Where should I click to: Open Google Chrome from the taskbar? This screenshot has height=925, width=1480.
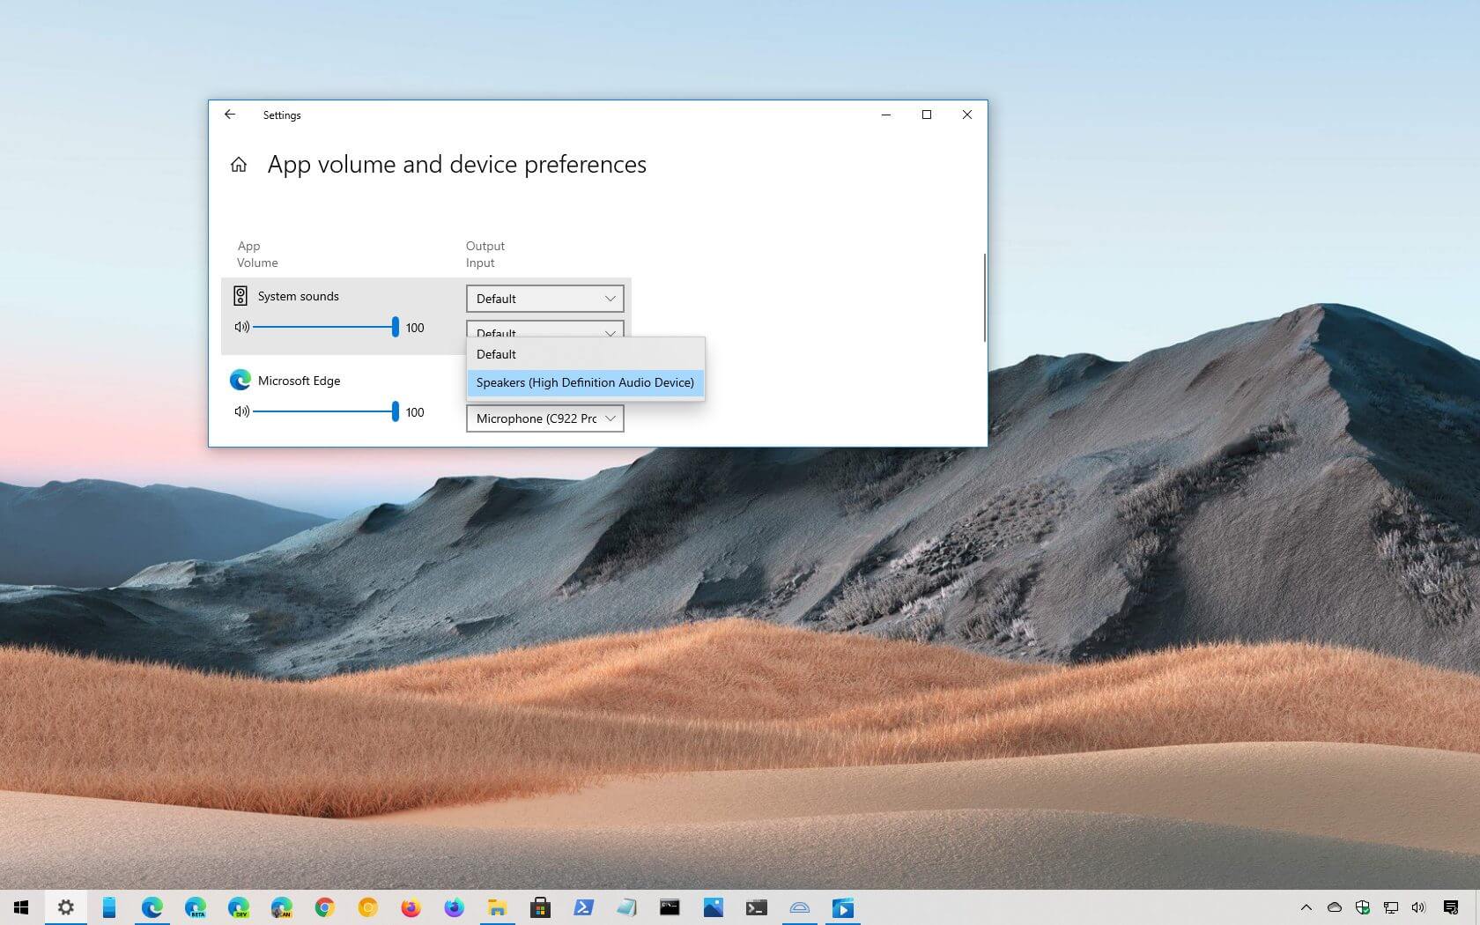[x=325, y=907]
